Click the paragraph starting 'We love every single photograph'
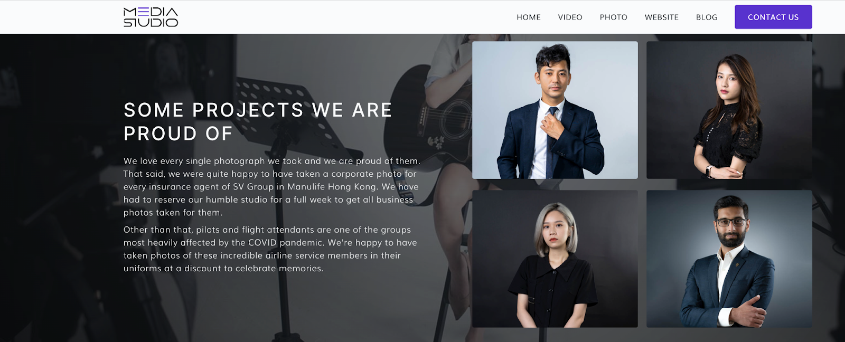 point(272,187)
